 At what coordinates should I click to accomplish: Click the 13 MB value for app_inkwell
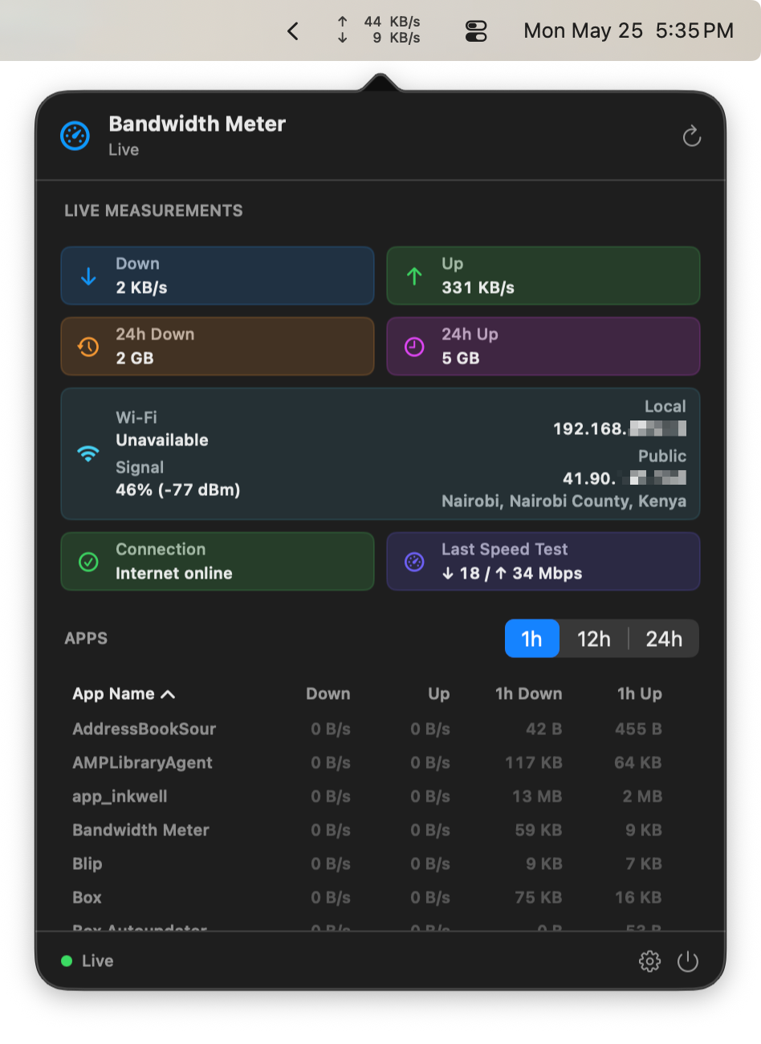[x=537, y=797]
